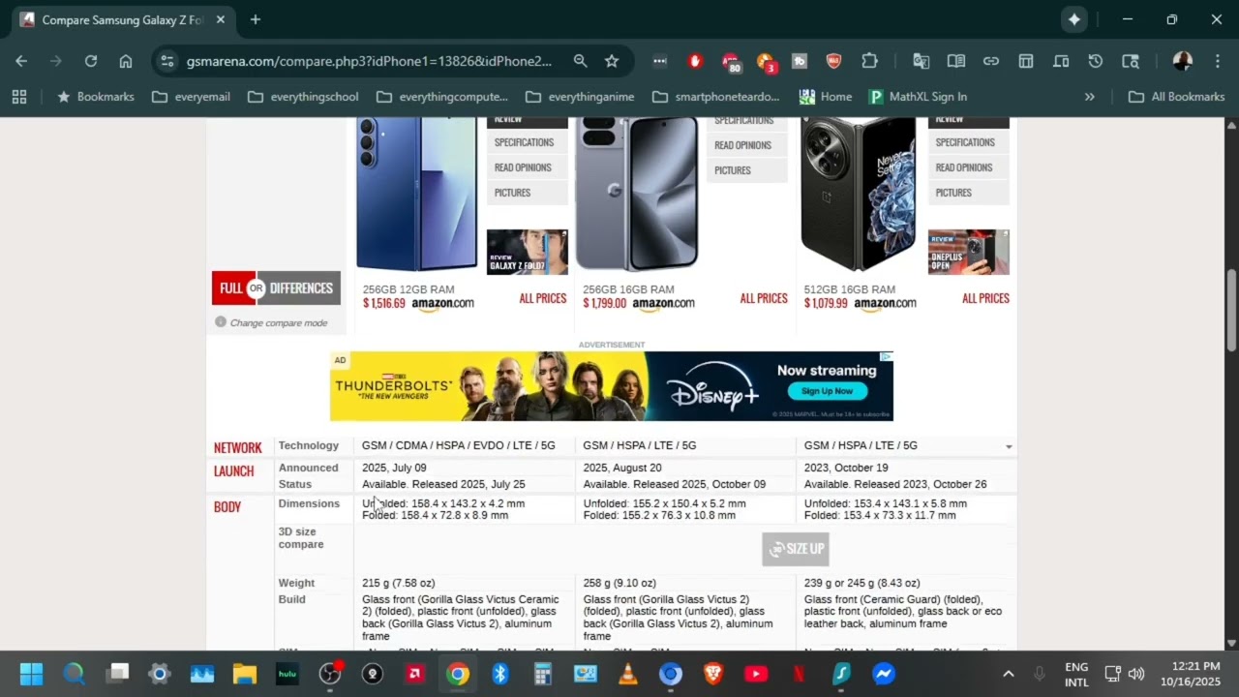Click the Change compare mode link

click(x=279, y=323)
